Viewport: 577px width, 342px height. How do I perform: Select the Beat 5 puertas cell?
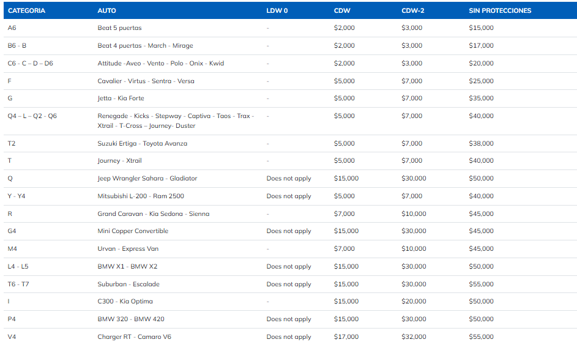[119, 28]
